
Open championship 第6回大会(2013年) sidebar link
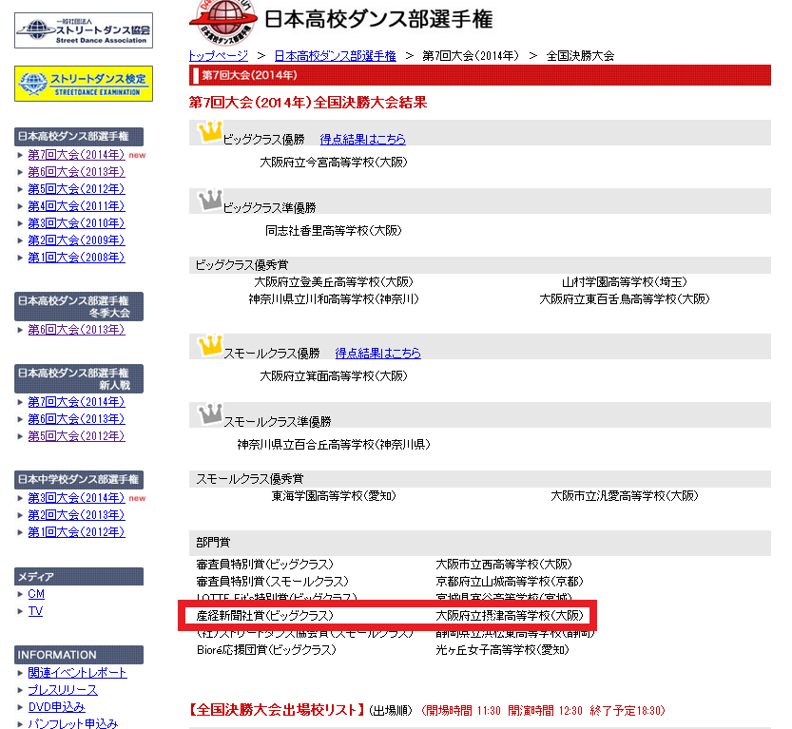(76, 172)
